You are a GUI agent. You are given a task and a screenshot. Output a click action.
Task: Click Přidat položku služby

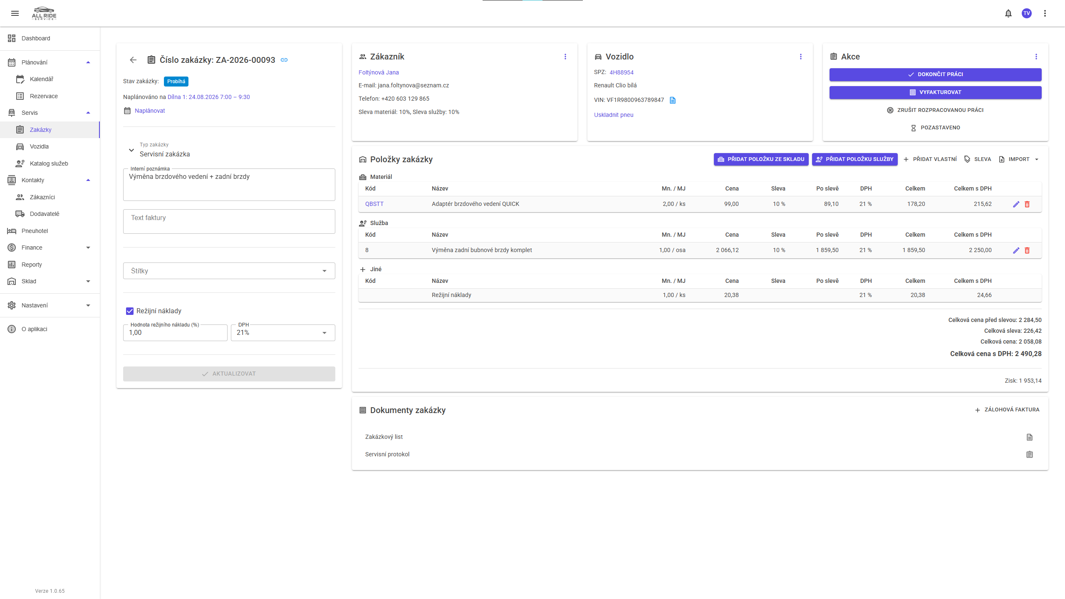tap(854, 159)
